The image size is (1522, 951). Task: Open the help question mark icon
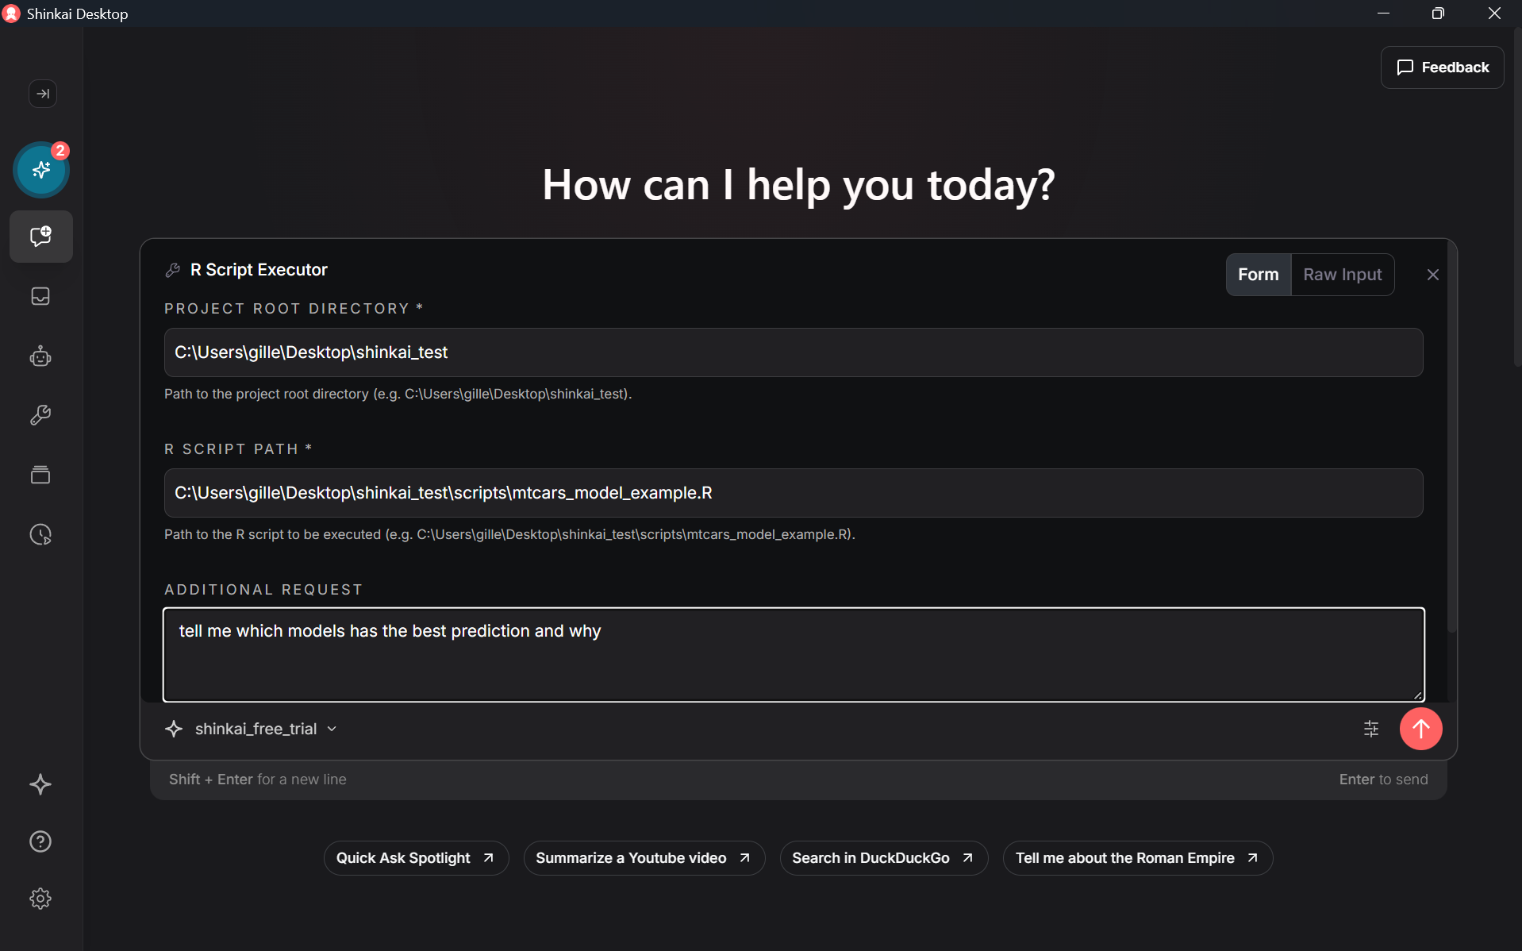(x=40, y=841)
